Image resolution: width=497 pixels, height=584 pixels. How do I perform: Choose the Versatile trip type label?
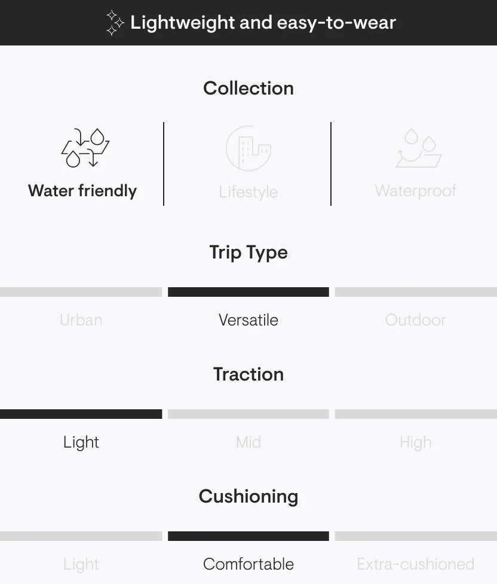click(x=249, y=320)
